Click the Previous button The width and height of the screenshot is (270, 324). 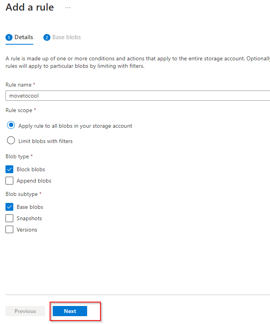[x=25, y=311]
